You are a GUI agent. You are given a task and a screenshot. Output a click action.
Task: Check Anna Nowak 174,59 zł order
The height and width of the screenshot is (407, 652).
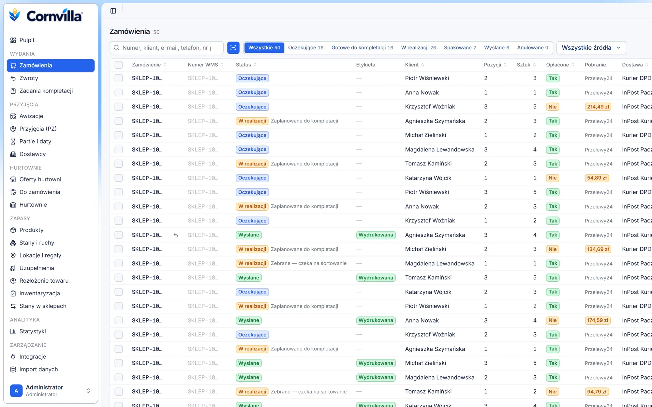click(x=119, y=320)
